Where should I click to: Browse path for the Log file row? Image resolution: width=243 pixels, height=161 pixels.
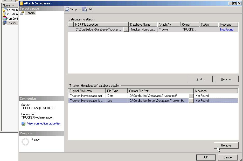coord(191,101)
